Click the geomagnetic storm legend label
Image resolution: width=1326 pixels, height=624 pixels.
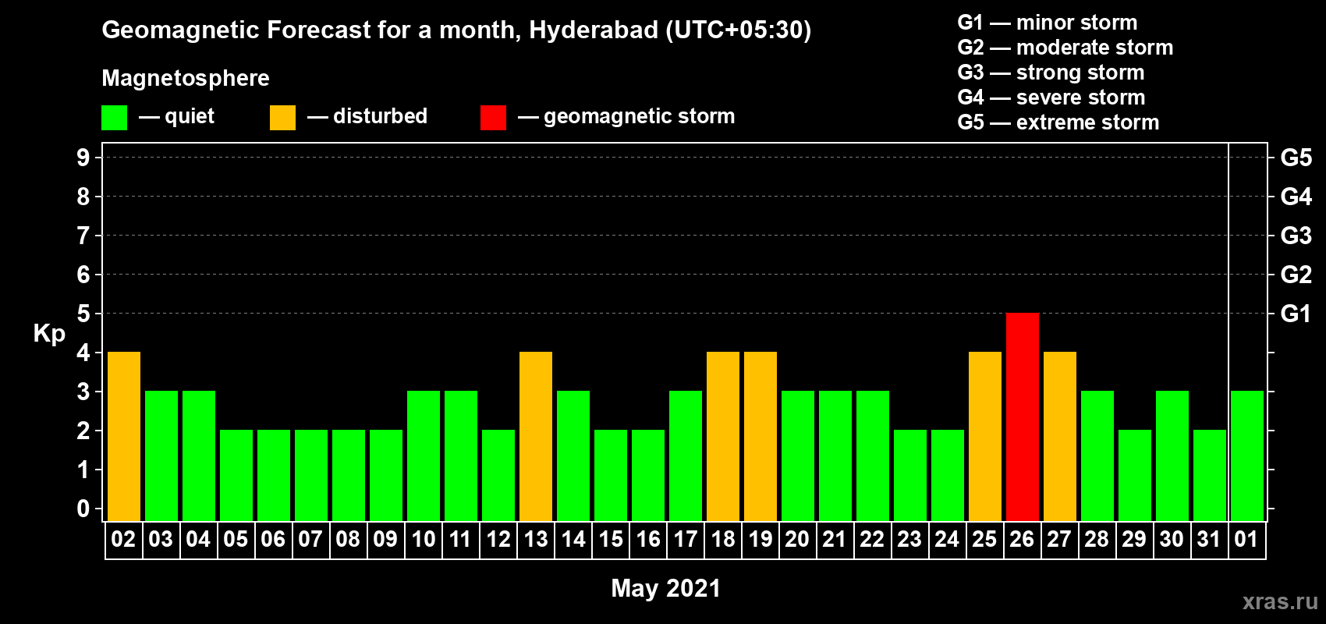click(x=639, y=117)
